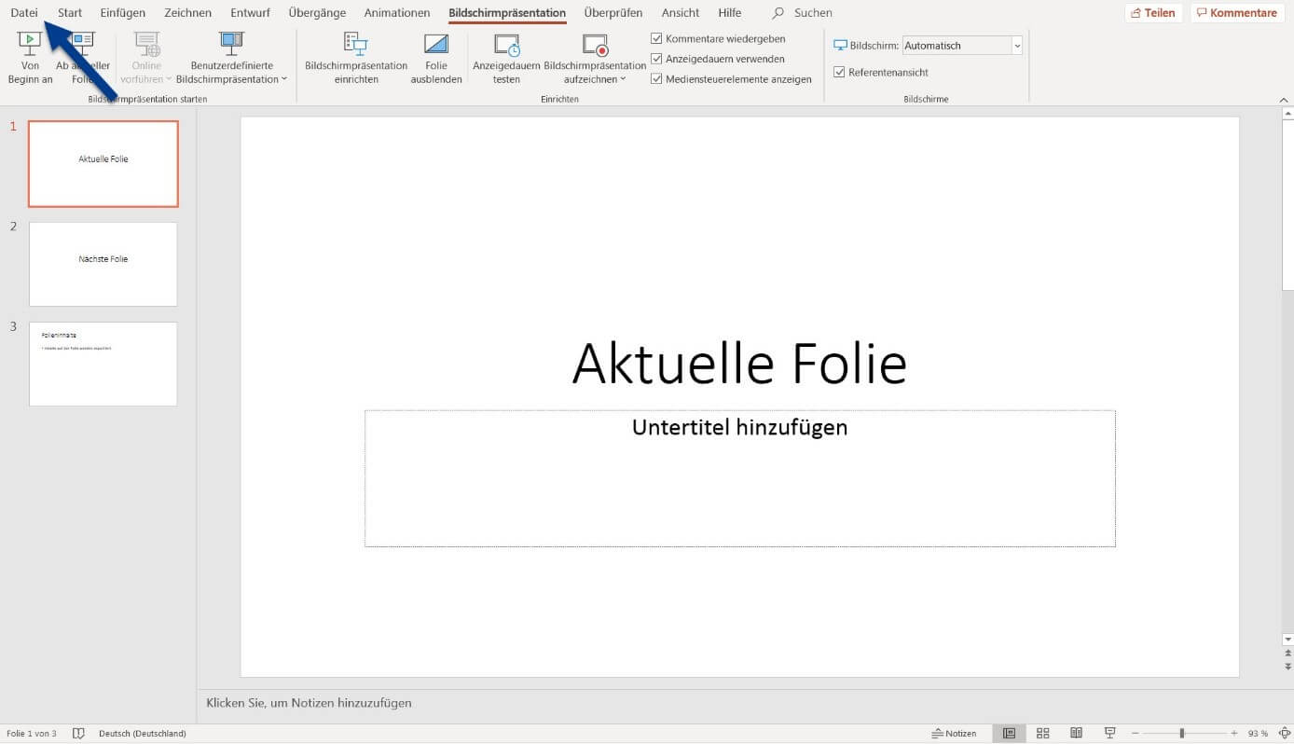The image size is (1294, 744).
Task: Start slideshow from status bar icon
Action: tap(1110, 734)
